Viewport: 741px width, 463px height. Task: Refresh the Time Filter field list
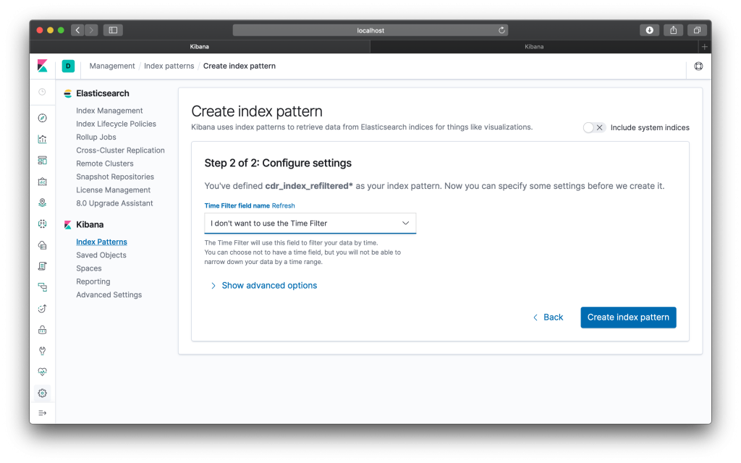coord(283,206)
